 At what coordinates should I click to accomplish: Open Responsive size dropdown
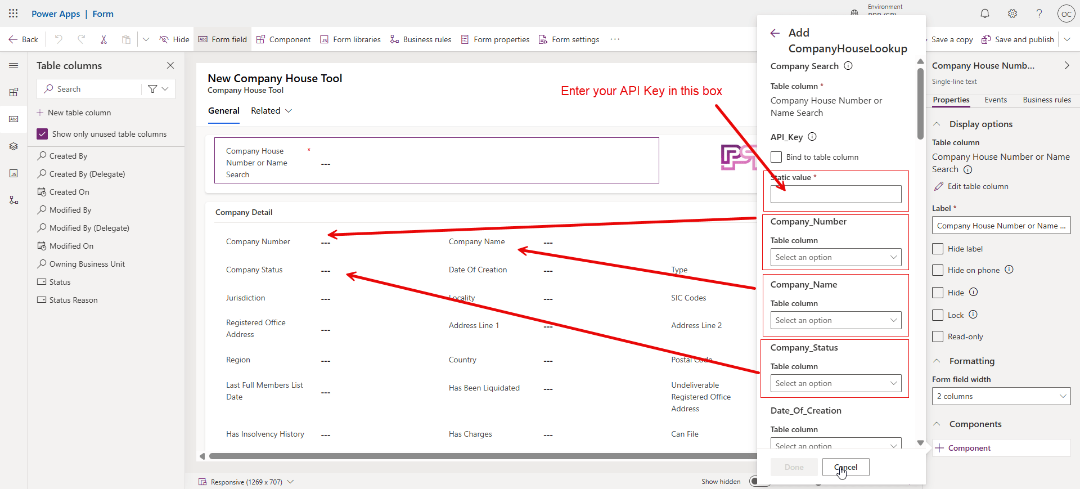coord(246,482)
